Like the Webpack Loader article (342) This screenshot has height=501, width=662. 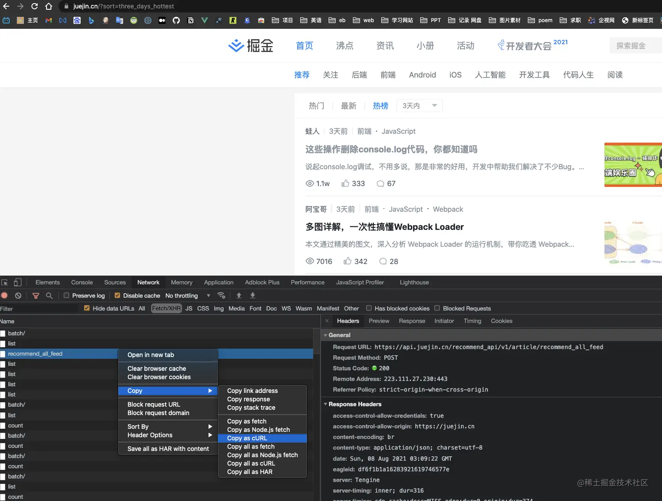pos(356,261)
